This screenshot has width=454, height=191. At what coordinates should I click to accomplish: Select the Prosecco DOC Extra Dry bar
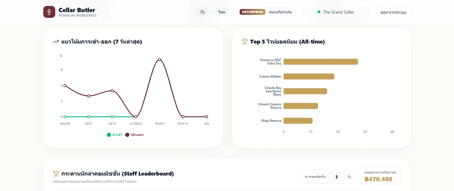pos(320,62)
